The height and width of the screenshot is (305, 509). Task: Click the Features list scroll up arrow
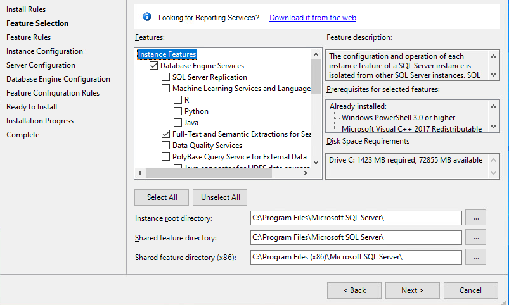tap(316, 54)
